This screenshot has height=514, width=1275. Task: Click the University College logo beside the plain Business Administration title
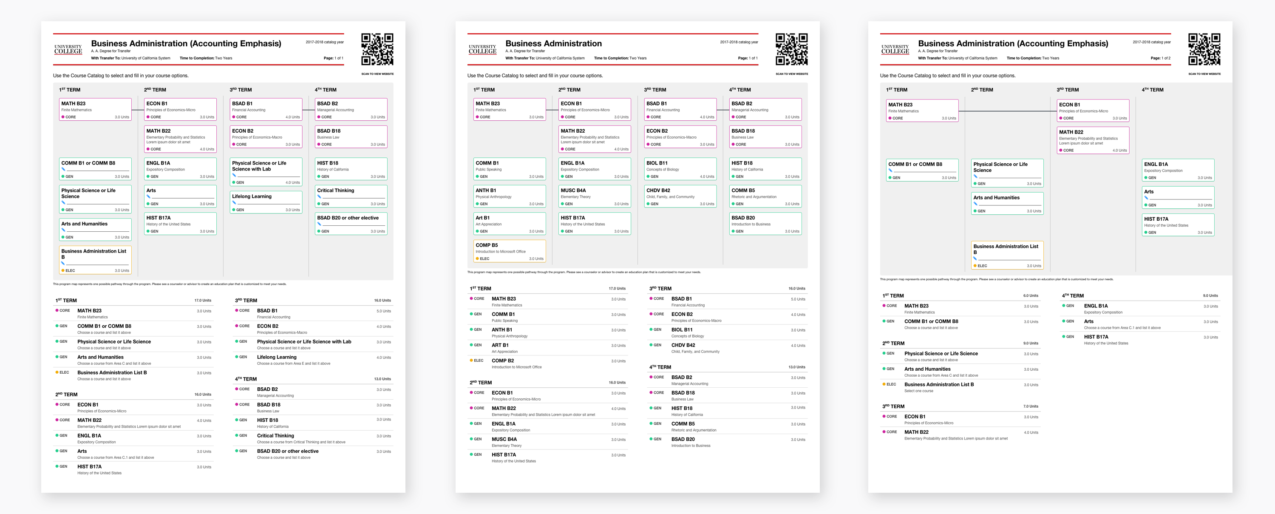click(x=482, y=49)
